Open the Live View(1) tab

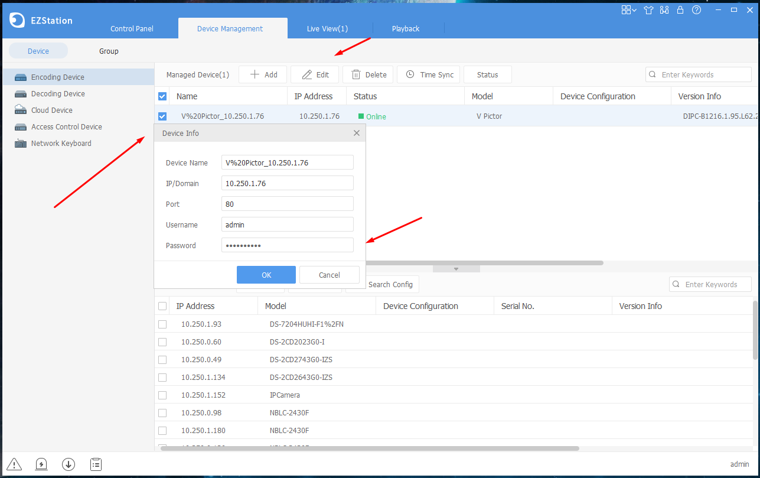point(327,28)
